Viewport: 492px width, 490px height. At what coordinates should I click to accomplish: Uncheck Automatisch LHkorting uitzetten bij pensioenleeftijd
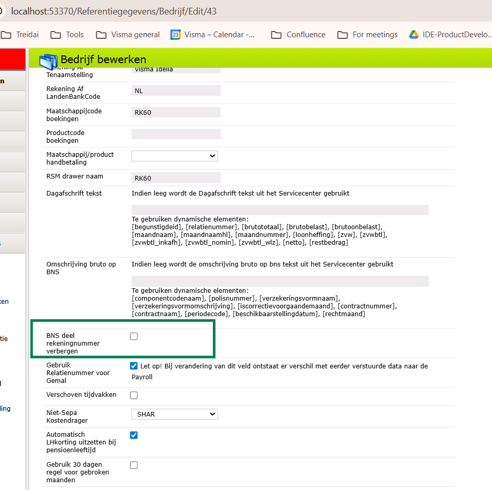(134, 435)
